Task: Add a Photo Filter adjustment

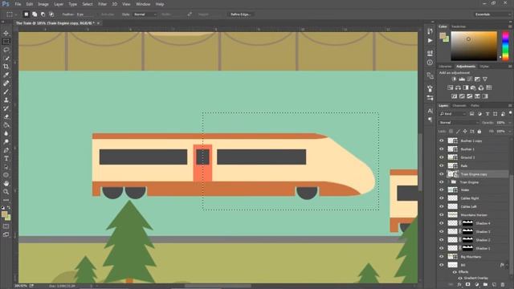Action: (x=473, y=88)
